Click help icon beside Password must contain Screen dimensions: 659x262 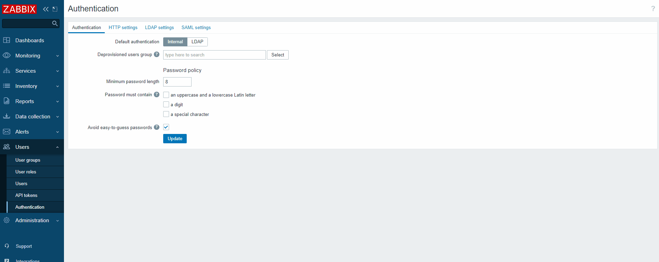tap(157, 94)
